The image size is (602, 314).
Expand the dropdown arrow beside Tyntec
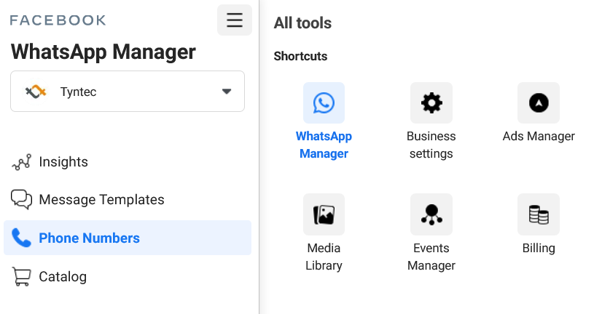[227, 92]
